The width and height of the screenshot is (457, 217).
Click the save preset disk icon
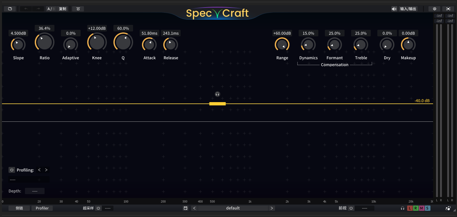pyautogui.click(x=186, y=208)
